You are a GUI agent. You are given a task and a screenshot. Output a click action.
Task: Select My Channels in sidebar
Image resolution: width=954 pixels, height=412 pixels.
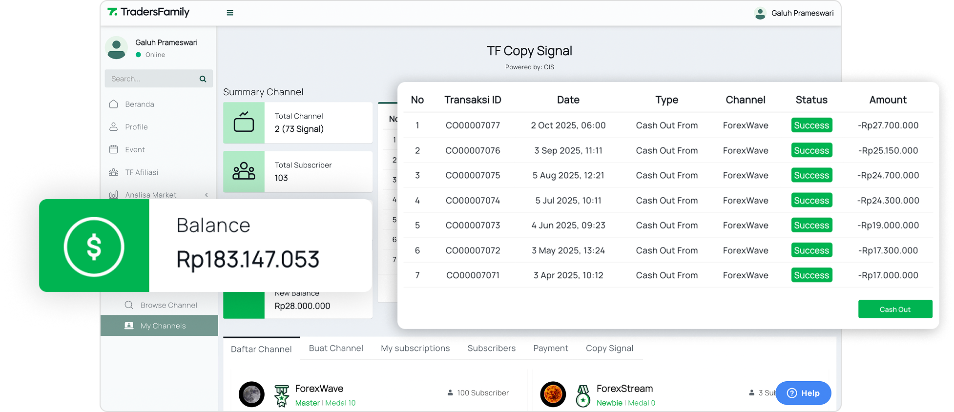(159, 326)
